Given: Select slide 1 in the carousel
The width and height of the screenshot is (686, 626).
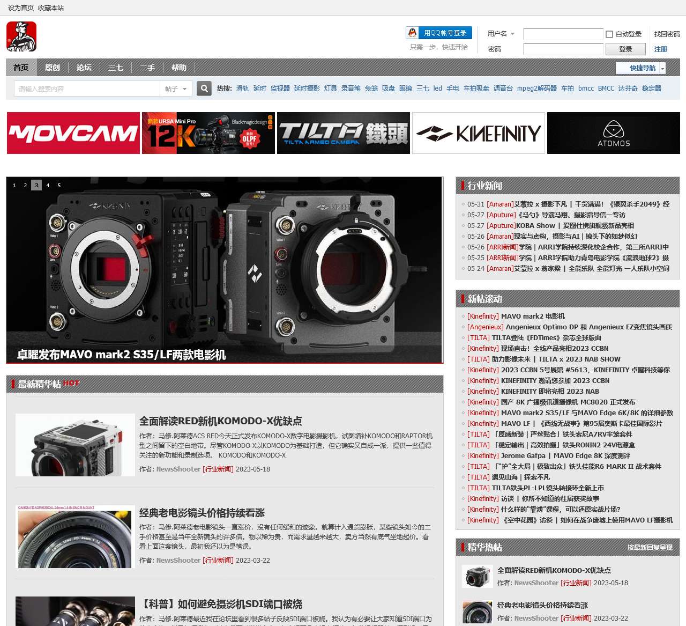Looking at the screenshot, I should click(x=14, y=185).
